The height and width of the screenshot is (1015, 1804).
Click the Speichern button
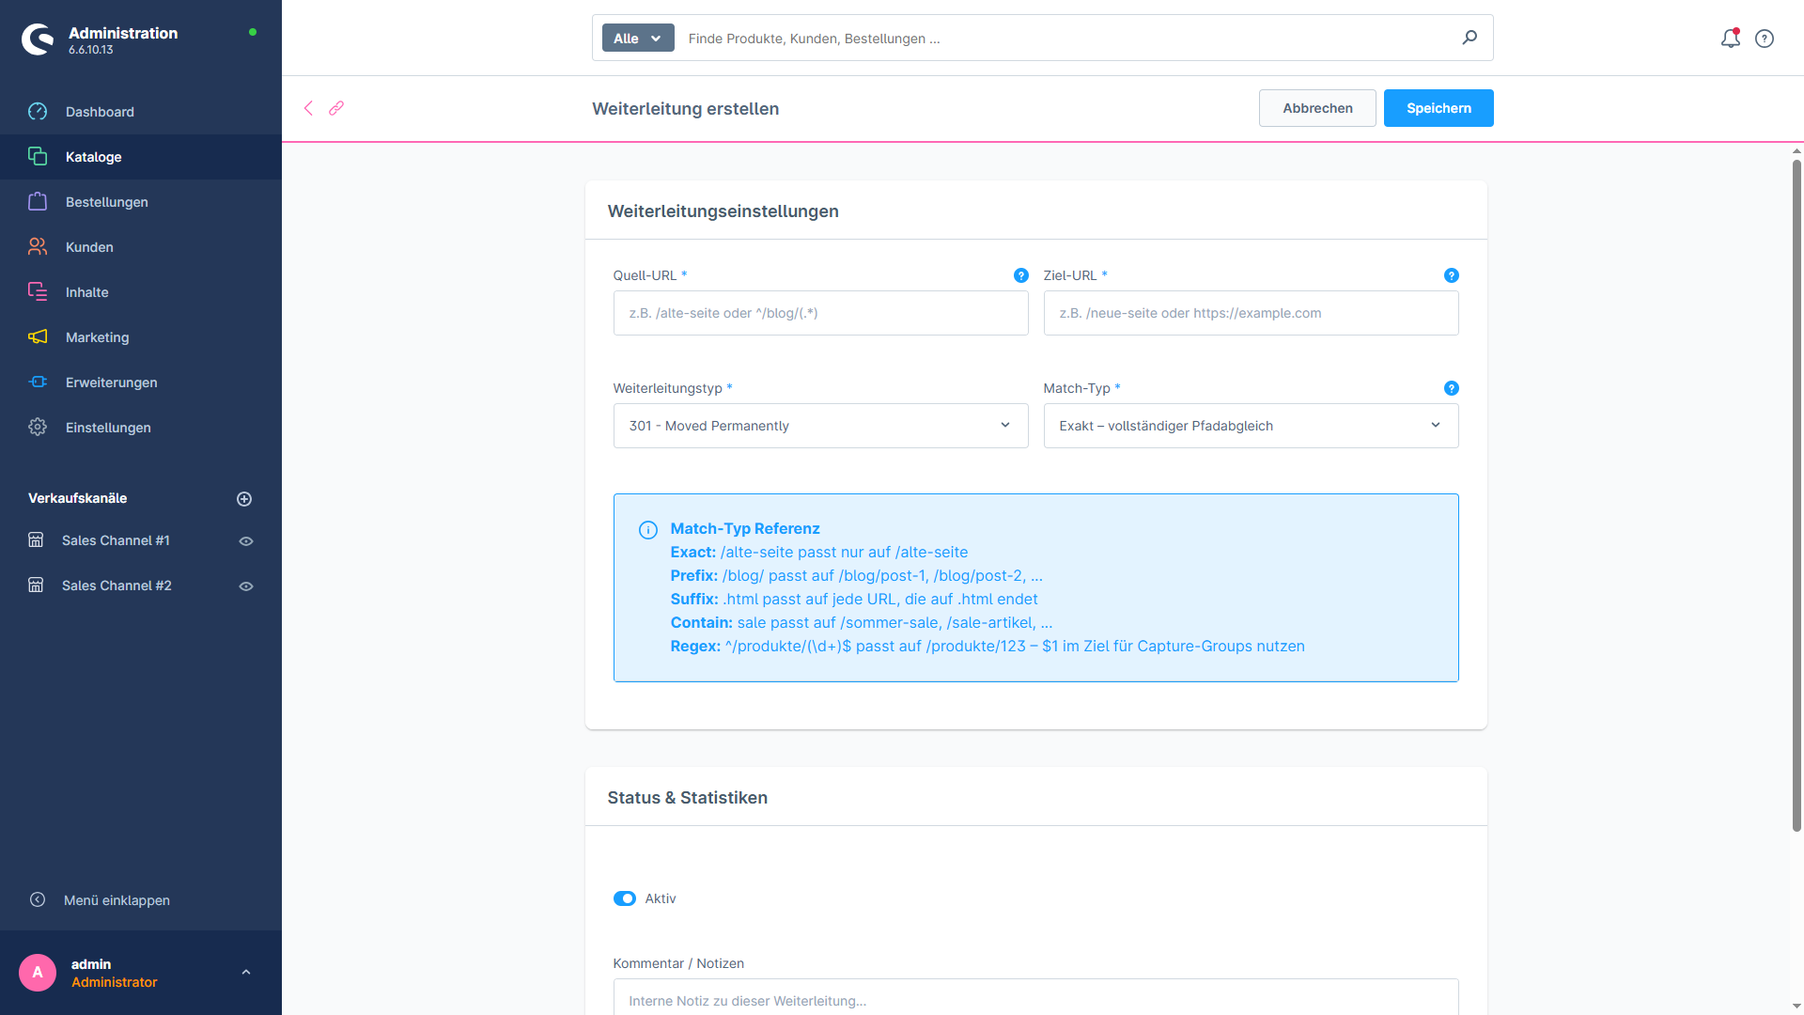(x=1439, y=108)
